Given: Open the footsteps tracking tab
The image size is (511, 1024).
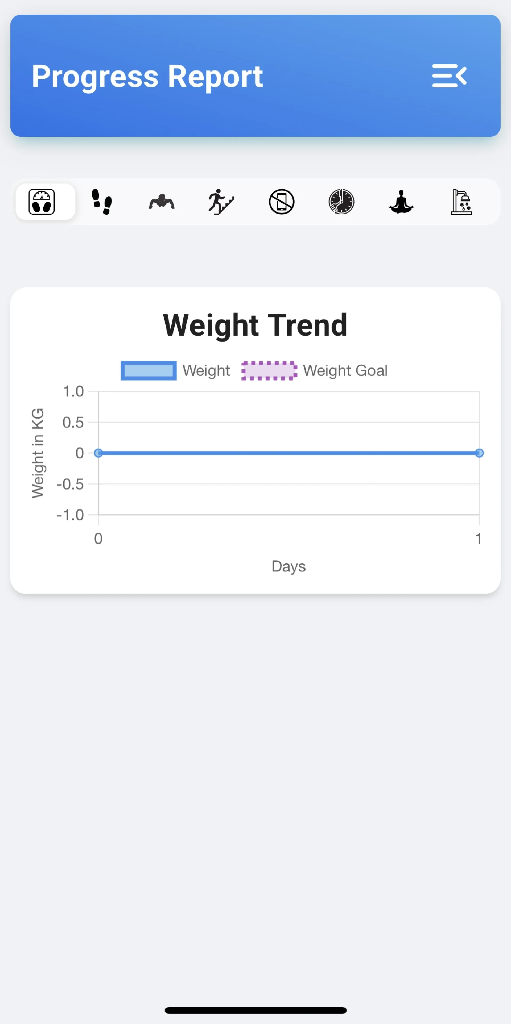Looking at the screenshot, I should tap(102, 202).
